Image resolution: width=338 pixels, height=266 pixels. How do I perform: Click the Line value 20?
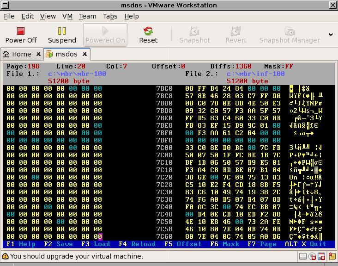click(81, 66)
